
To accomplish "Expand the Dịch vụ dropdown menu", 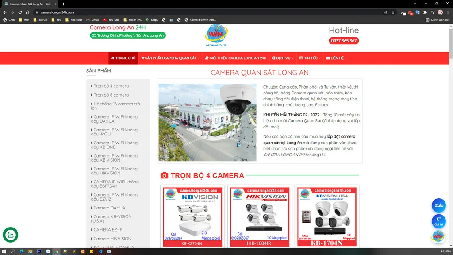I will click(x=283, y=58).
